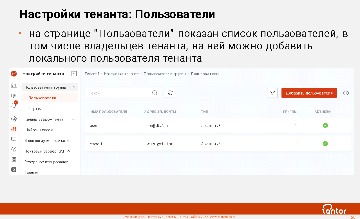Select Группы in the sidebar menu
Viewport: 360px width, 219px height.
coord(35,109)
